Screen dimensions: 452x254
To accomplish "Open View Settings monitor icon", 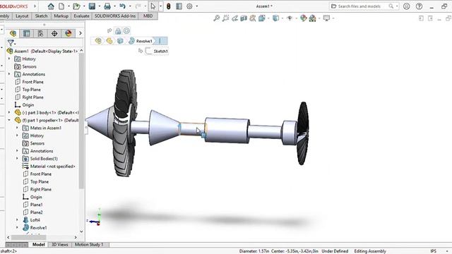I will tap(326, 18).
